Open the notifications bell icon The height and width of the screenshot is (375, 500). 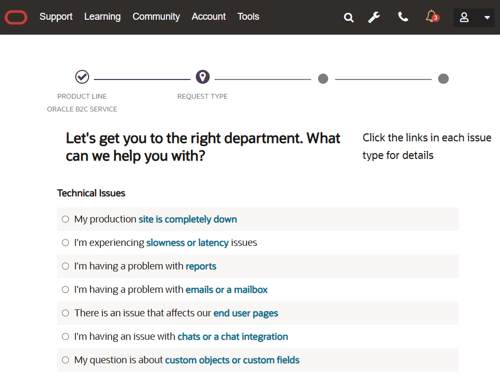[x=431, y=17]
